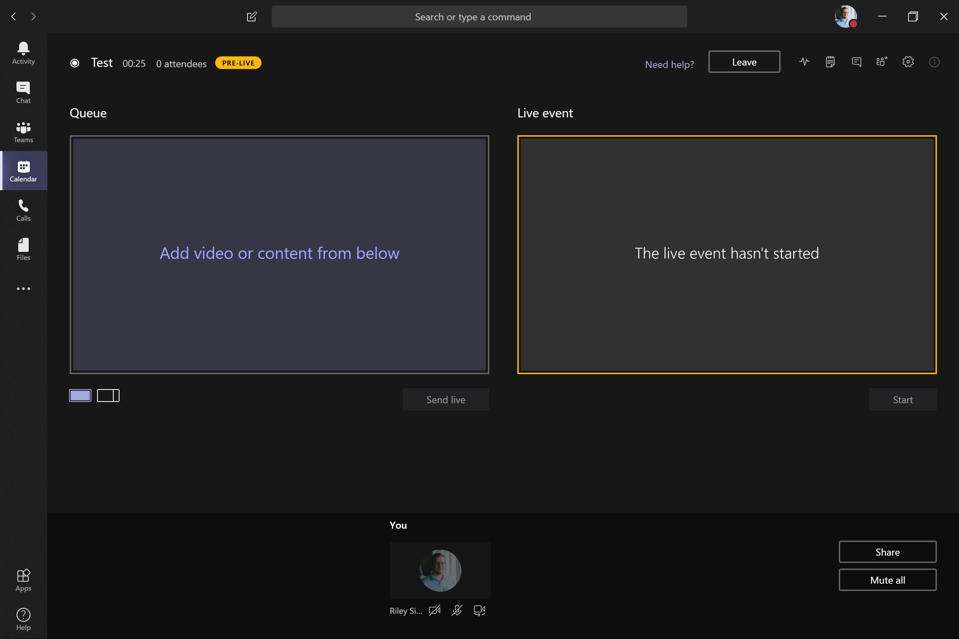Click the new chat compose icon
The width and height of the screenshot is (959, 639).
click(x=252, y=17)
